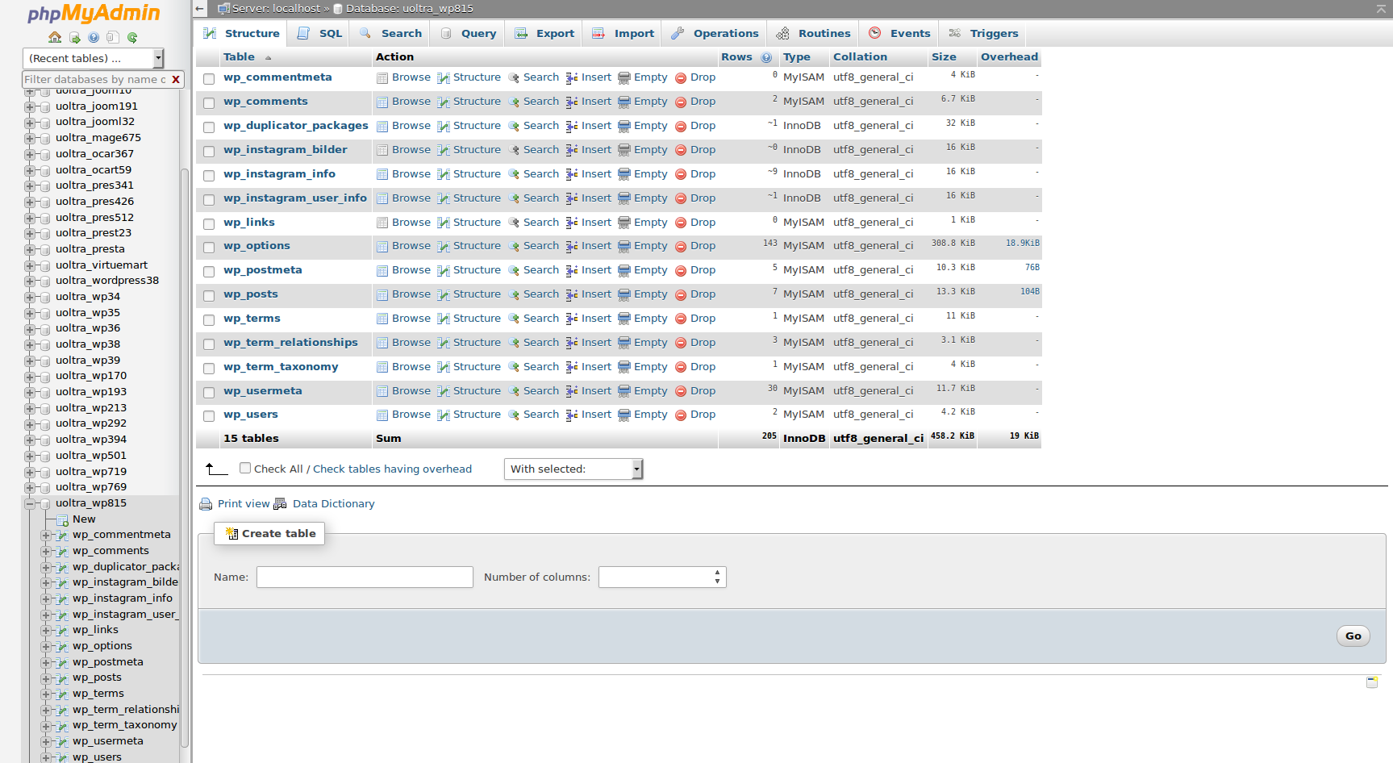Click the Go button

click(1353, 636)
